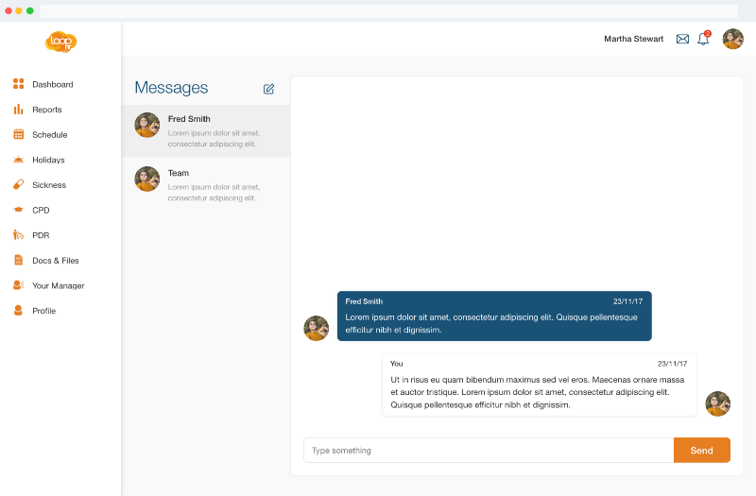Open the Profile menu item
The image size is (756, 496).
click(x=43, y=311)
